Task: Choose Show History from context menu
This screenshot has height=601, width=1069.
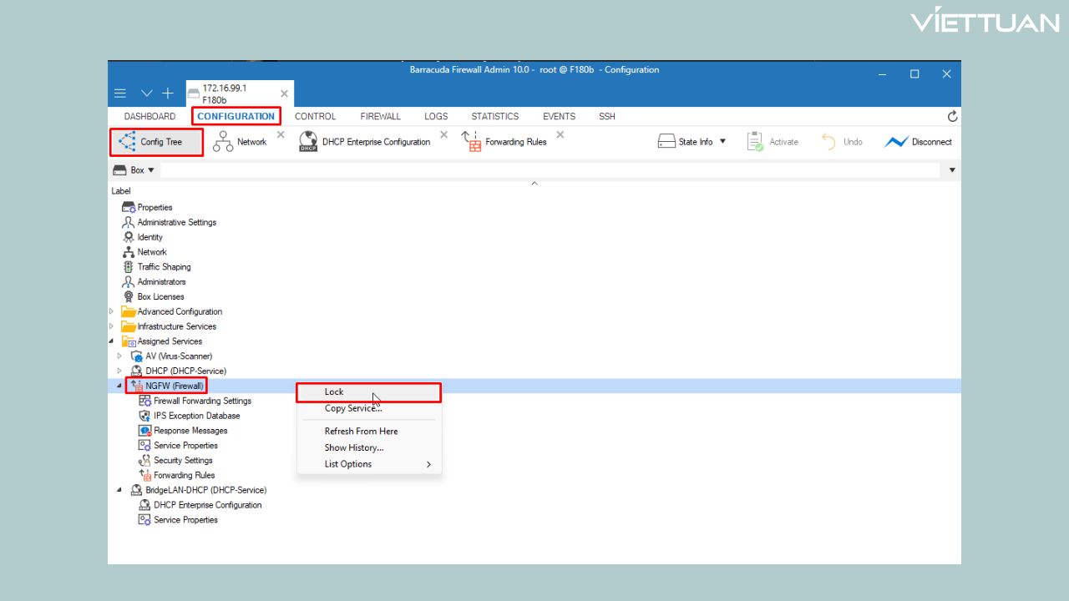Action: pos(354,448)
